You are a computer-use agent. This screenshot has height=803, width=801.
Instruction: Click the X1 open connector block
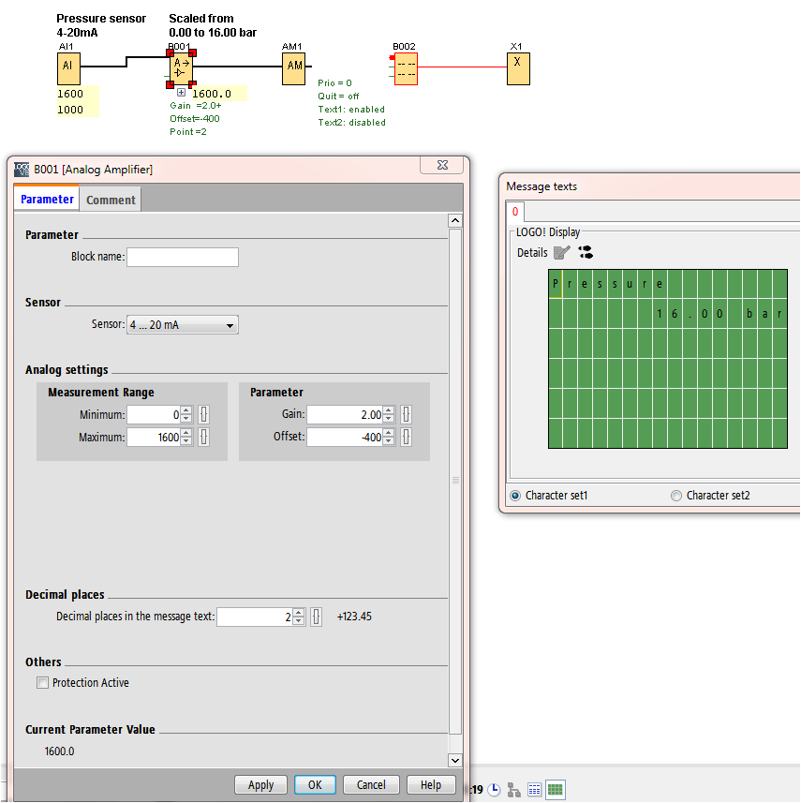coord(518,68)
